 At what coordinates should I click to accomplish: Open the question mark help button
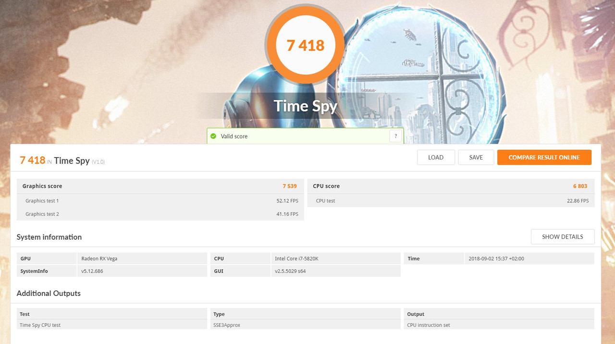(x=395, y=136)
